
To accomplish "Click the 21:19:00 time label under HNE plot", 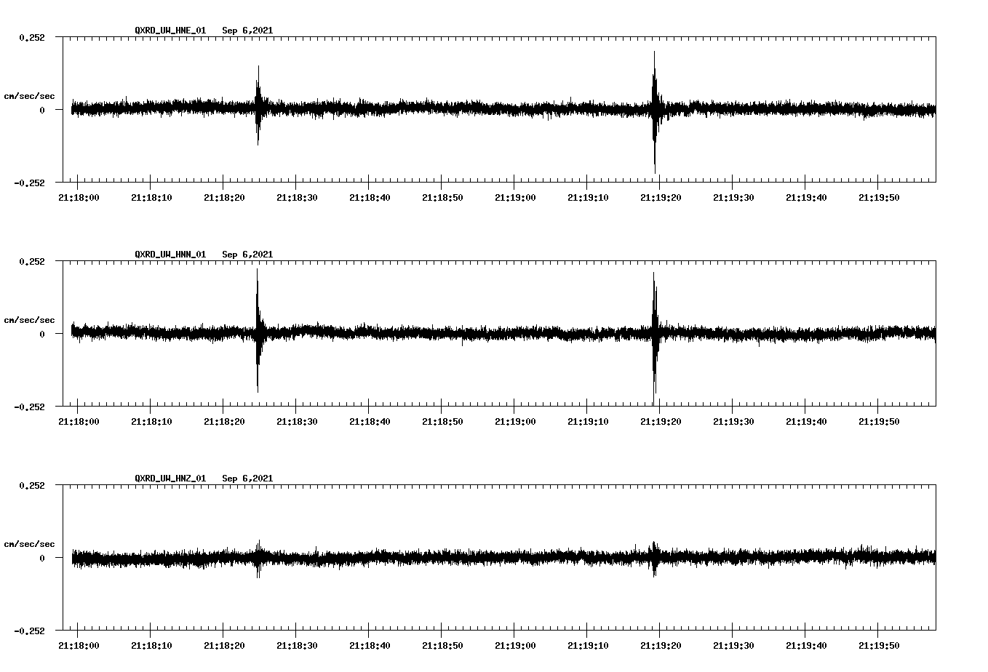I will pyautogui.click(x=515, y=198).
